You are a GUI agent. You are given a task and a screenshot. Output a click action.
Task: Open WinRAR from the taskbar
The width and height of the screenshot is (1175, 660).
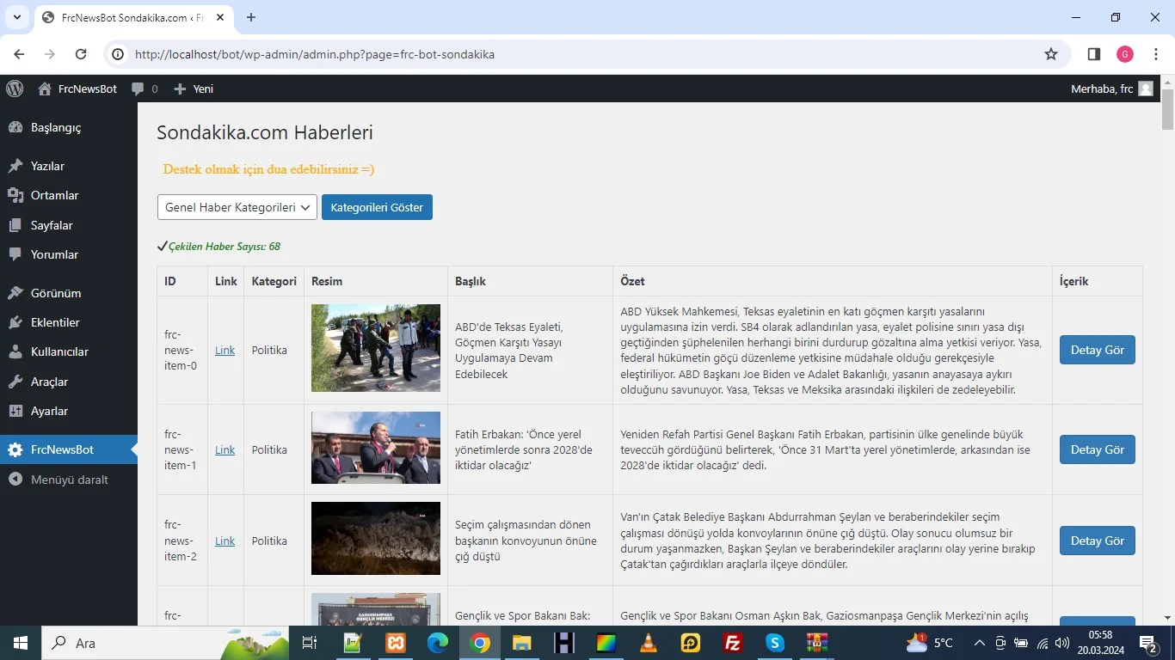pyautogui.click(x=817, y=643)
